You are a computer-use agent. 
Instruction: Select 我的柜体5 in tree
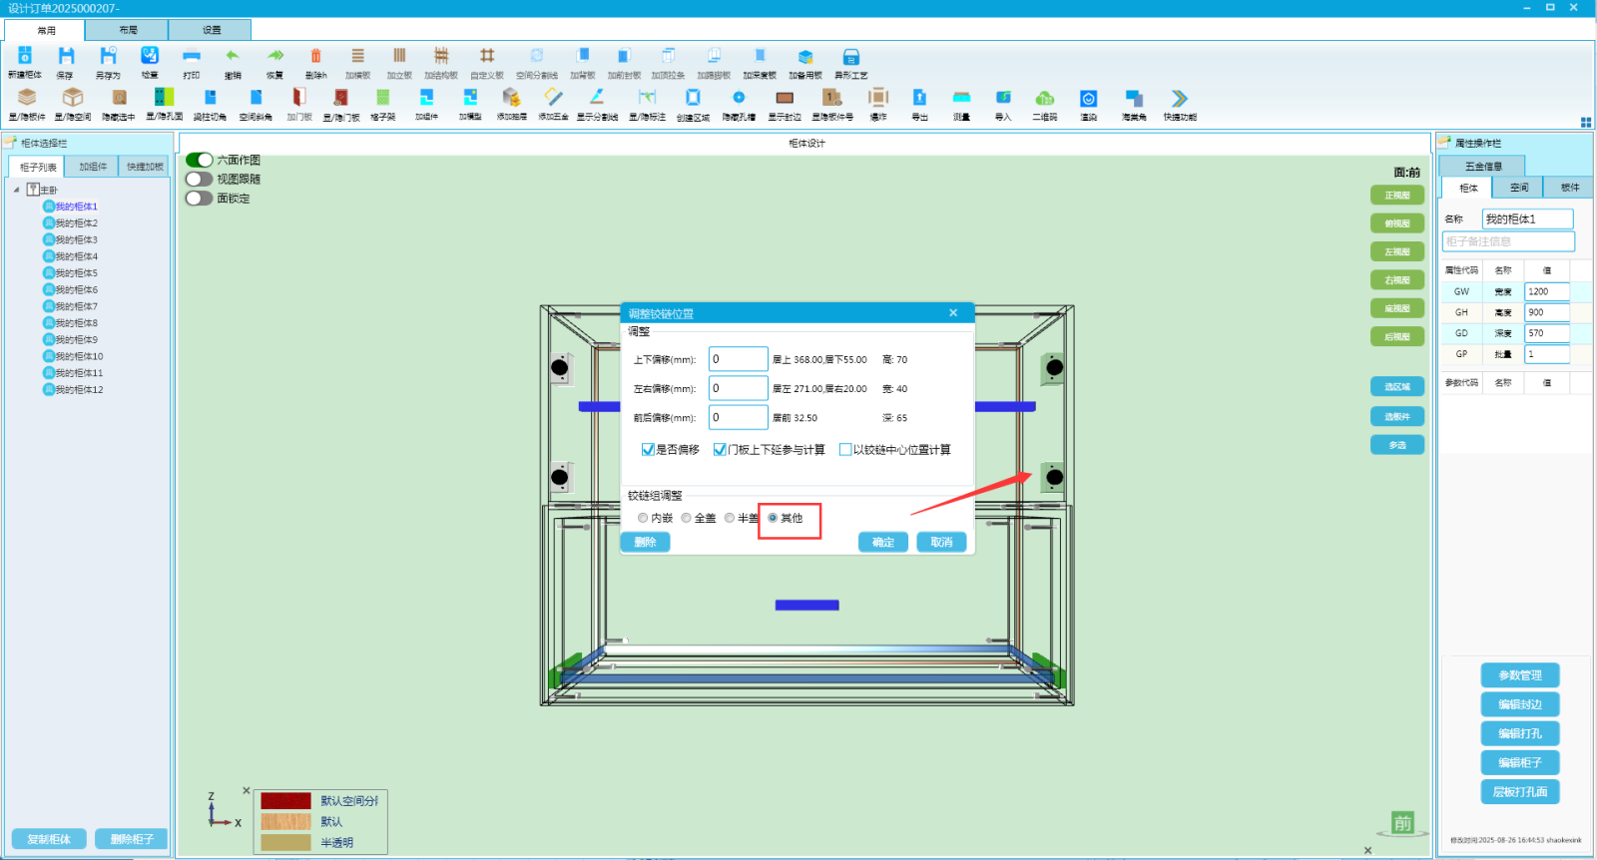[x=76, y=273]
